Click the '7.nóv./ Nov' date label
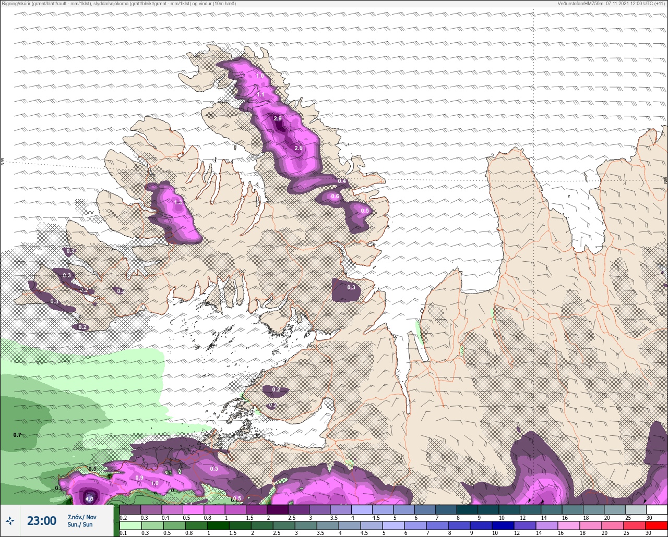The width and height of the screenshot is (668, 537). (x=82, y=517)
